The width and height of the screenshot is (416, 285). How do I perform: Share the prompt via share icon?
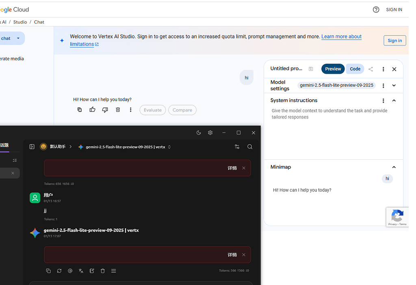click(370, 69)
